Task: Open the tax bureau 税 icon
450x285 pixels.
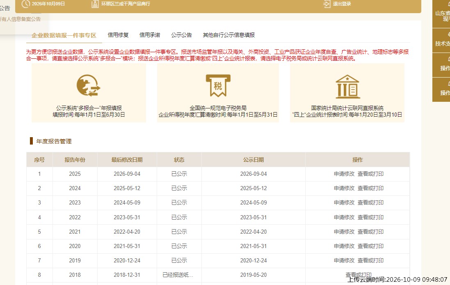Action: (x=218, y=85)
